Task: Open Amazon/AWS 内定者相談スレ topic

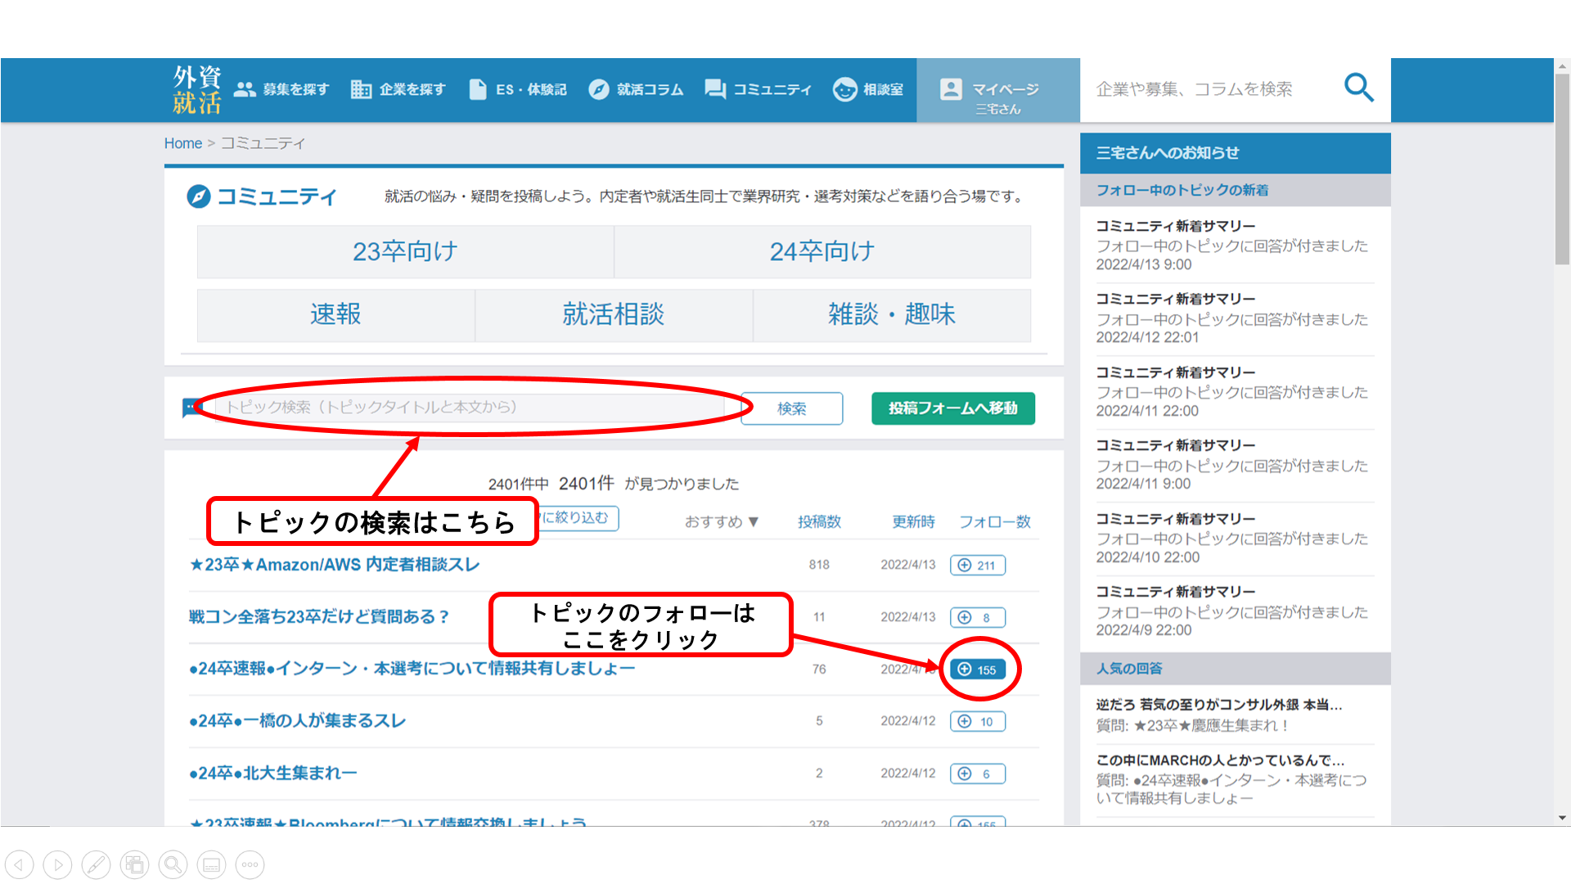Action: tap(334, 565)
